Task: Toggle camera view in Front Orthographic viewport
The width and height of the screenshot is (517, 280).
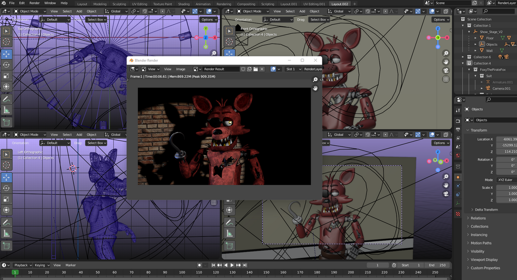Action: click(446, 71)
